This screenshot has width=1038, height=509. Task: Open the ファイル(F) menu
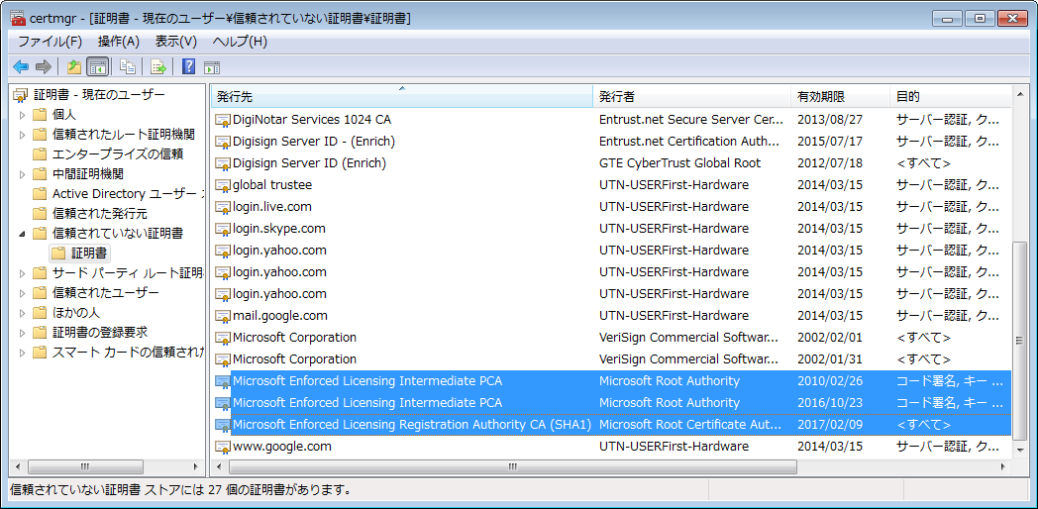[50, 41]
